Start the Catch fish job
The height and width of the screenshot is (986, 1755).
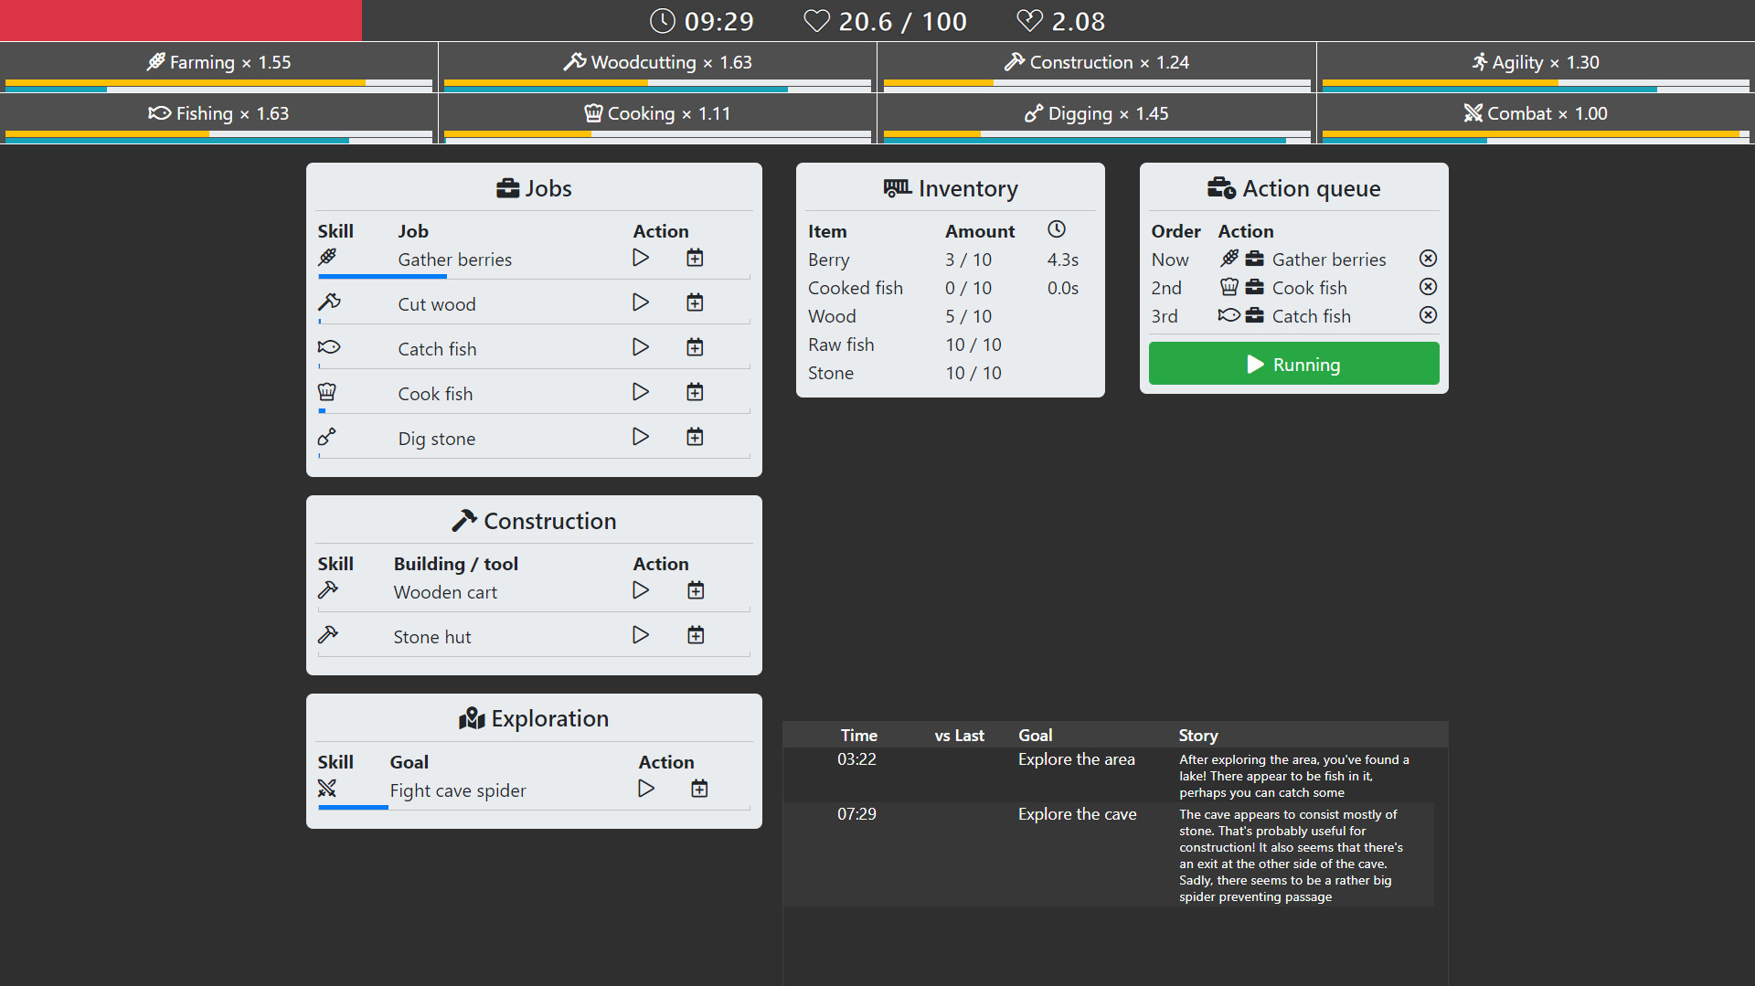[x=641, y=347]
